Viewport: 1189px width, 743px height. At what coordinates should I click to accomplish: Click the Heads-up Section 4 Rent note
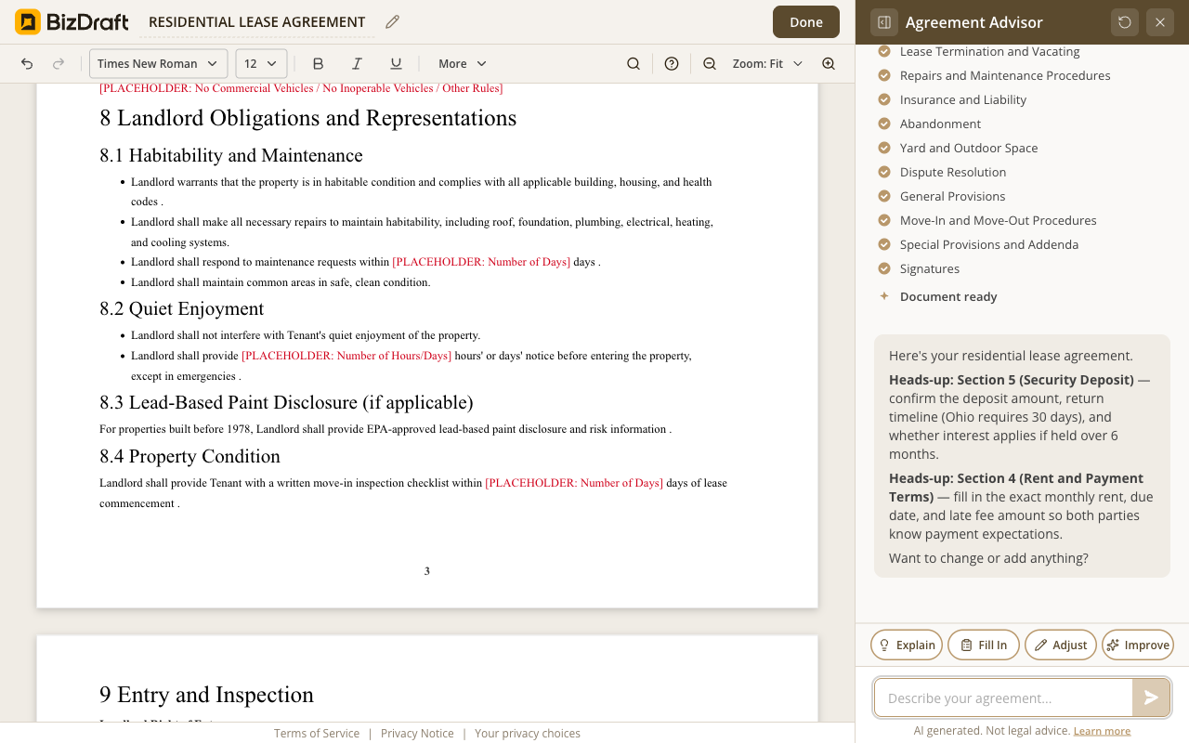point(1022,506)
